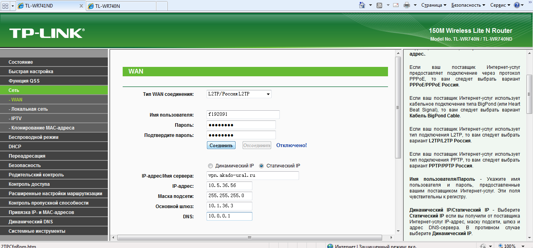Select the Сеть sidebar section

tap(54, 90)
